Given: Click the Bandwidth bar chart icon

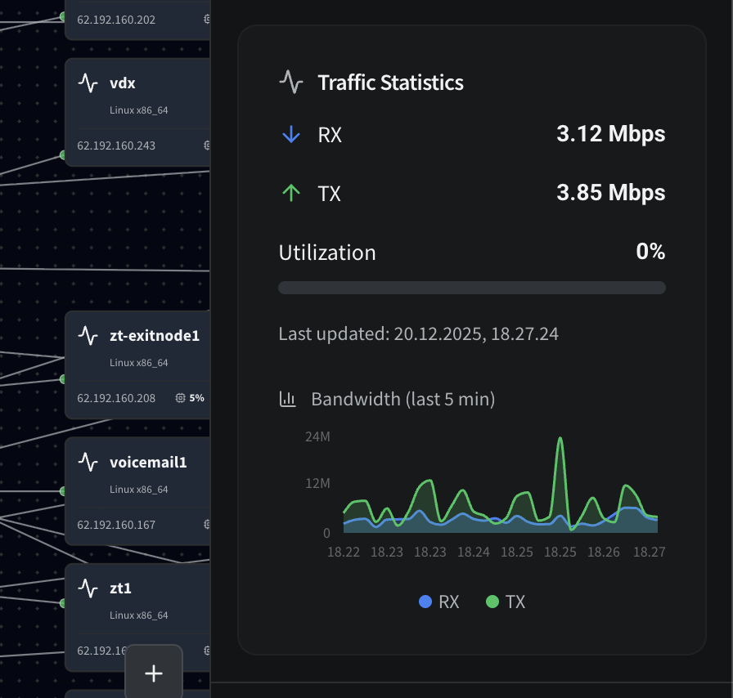Looking at the screenshot, I should click(x=287, y=399).
